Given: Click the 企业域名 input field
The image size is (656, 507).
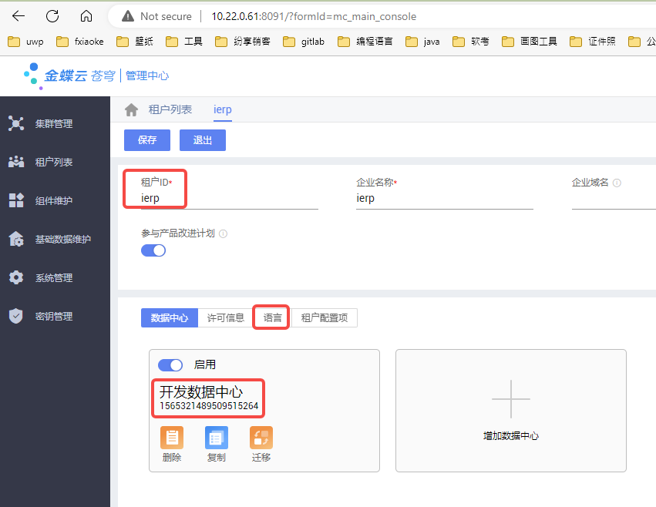Looking at the screenshot, I should [x=614, y=198].
